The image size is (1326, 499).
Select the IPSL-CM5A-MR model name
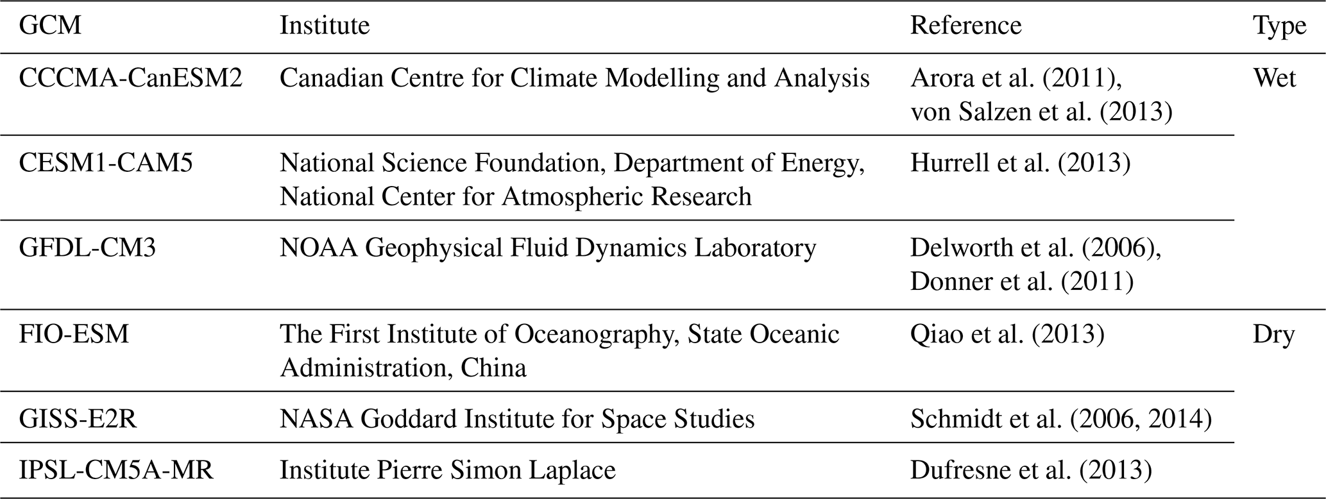pyautogui.click(x=116, y=471)
